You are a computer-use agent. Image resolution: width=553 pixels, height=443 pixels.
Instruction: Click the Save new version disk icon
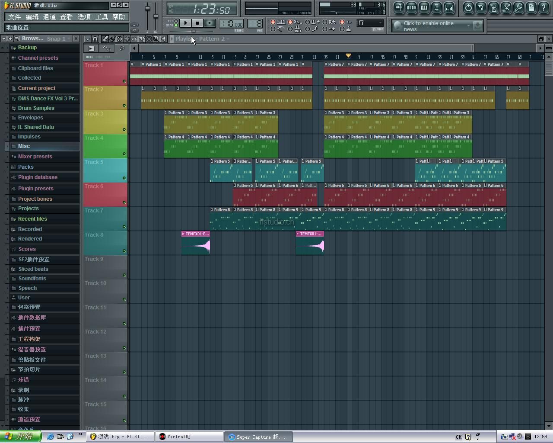[481, 7]
